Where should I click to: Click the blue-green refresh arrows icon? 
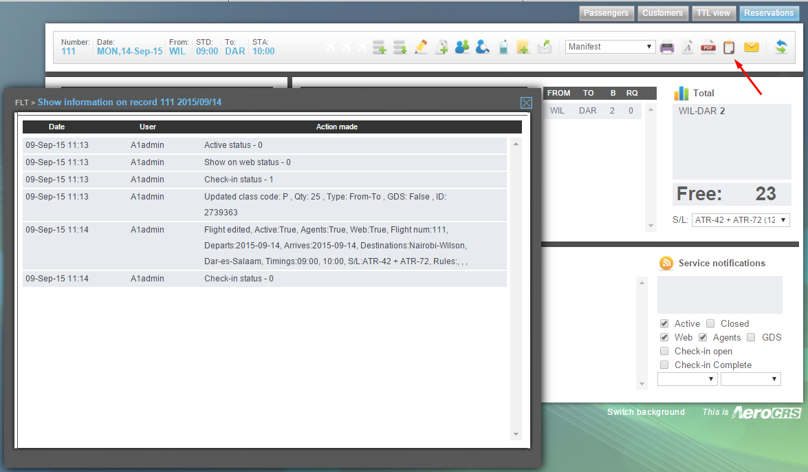tap(781, 47)
